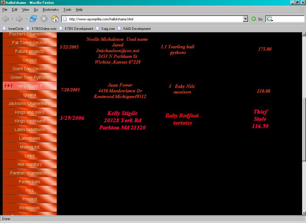Viewport: 306px width, 223px height.
Task: Open the Fischers Chameleons page
Action: [x=30, y=35]
